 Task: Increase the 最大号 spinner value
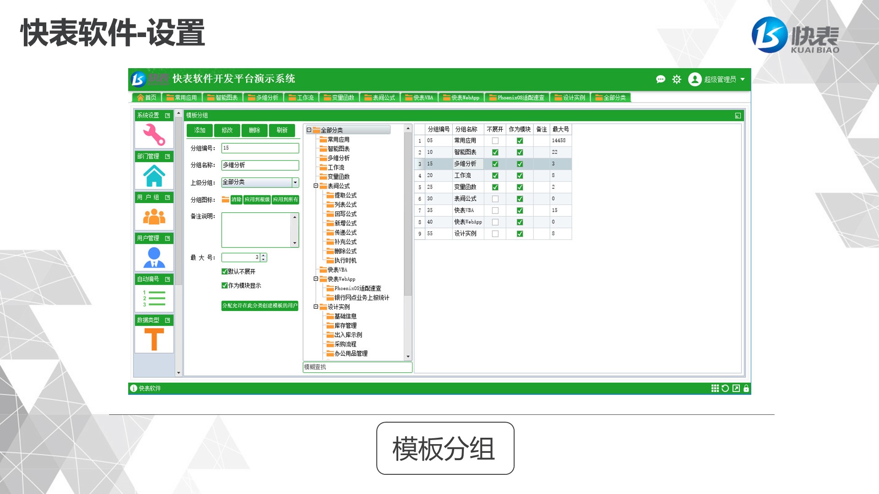pyautogui.click(x=263, y=256)
